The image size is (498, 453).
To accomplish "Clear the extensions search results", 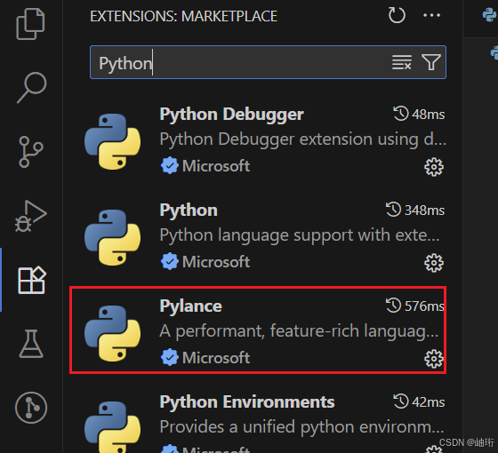I will click(402, 62).
